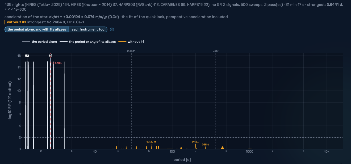Toggle "the period or any of its aliases" legend entry
The width and height of the screenshot is (351, 164).
(88, 42)
